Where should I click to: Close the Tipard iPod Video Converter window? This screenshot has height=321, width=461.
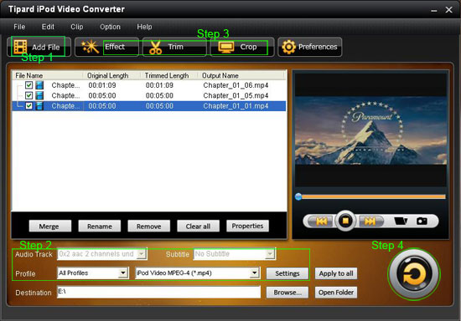(449, 10)
